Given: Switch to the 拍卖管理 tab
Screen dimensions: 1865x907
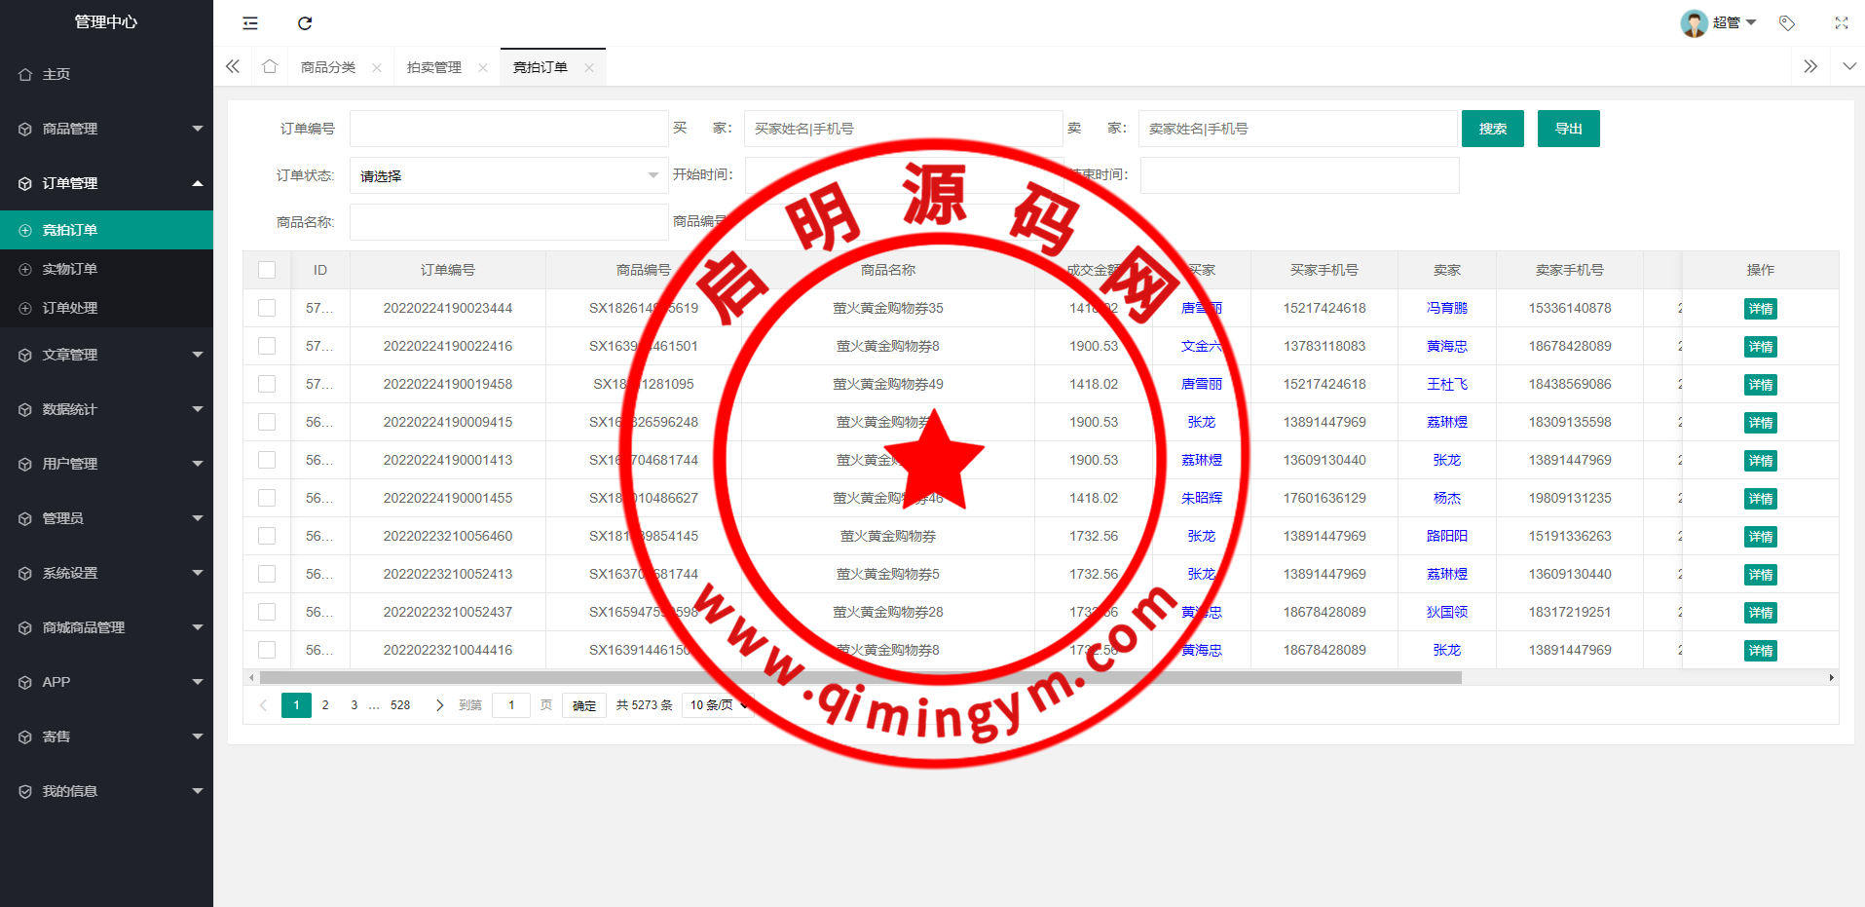Looking at the screenshot, I should pyautogui.click(x=434, y=67).
